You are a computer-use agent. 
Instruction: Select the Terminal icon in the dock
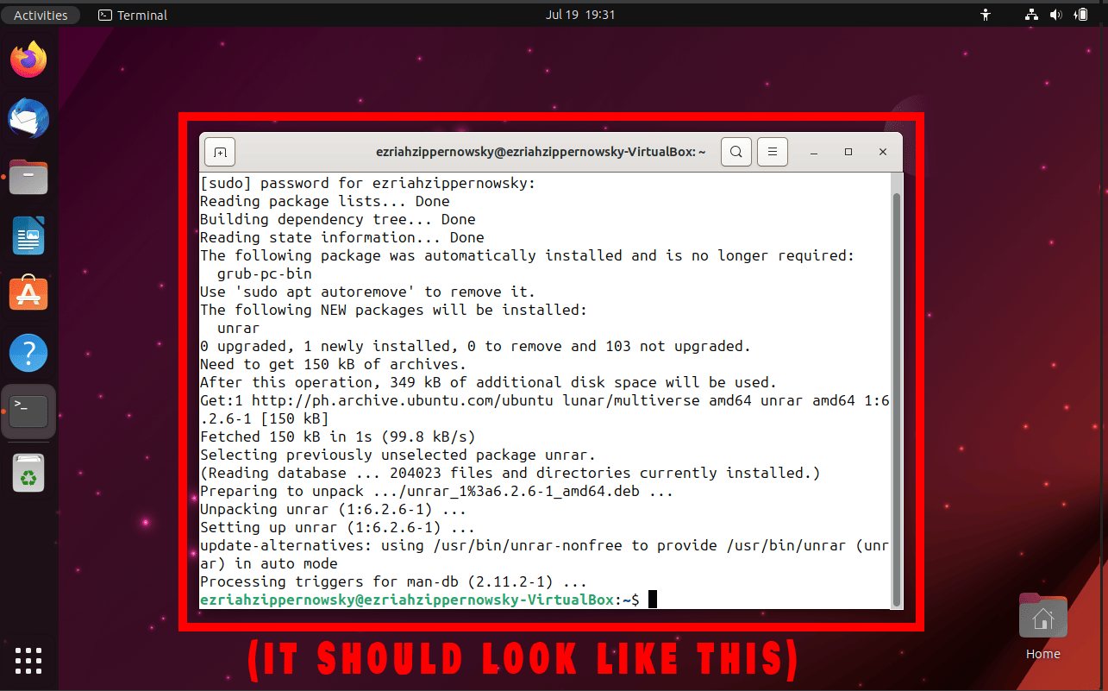click(x=28, y=412)
